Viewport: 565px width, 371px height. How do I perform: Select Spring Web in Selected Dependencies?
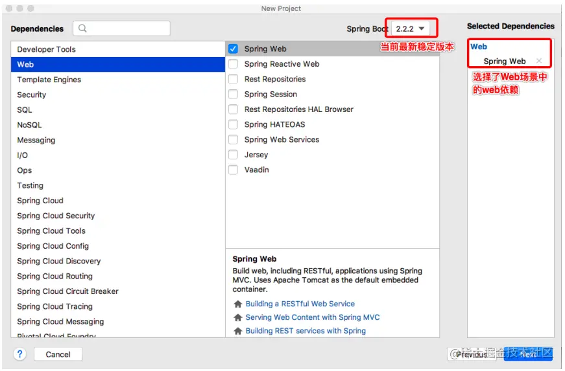coord(504,61)
